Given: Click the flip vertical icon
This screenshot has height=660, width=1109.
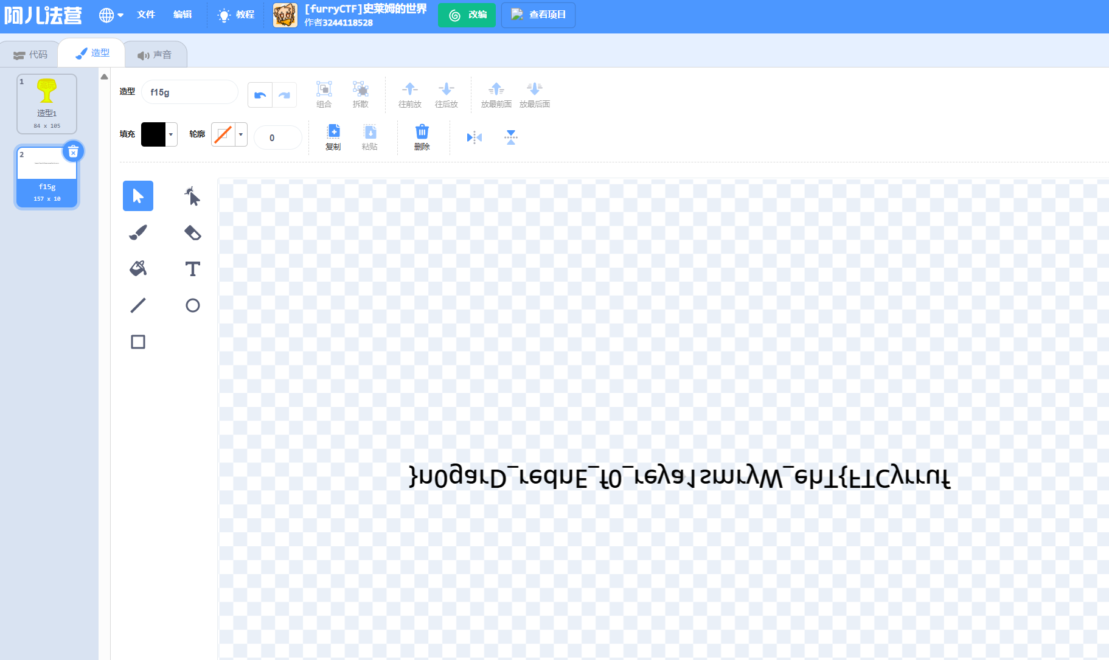Looking at the screenshot, I should tap(511, 137).
